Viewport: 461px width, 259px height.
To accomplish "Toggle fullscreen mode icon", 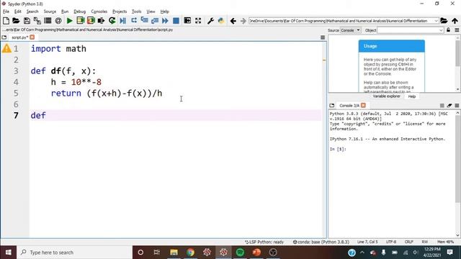I will (x=198, y=21).
